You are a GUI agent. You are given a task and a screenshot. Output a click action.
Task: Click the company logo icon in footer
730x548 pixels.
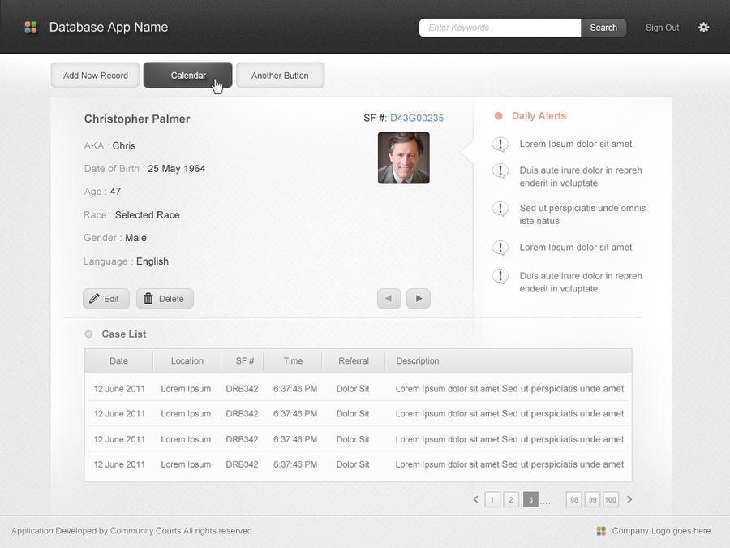pos(600,531)
